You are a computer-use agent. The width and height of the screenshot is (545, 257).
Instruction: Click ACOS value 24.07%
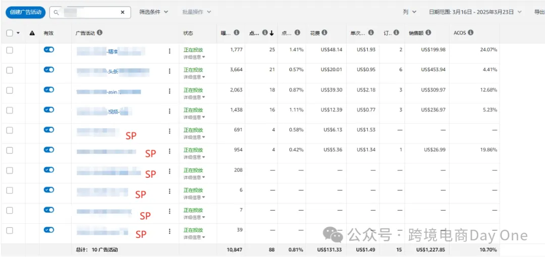coord(488,49)
